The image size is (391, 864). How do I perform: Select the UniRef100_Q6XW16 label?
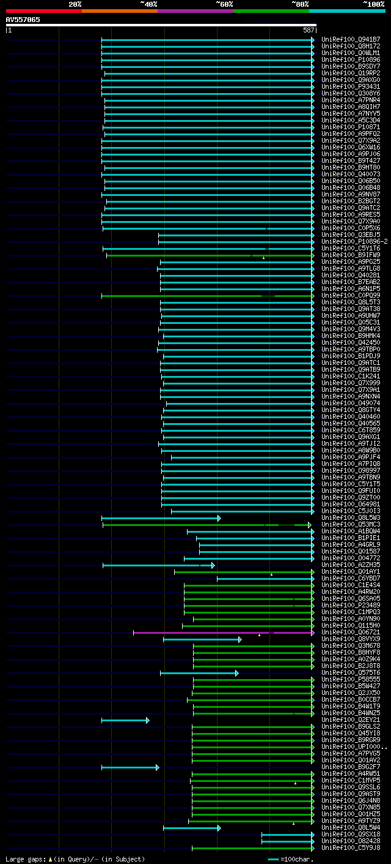[351, 147]
